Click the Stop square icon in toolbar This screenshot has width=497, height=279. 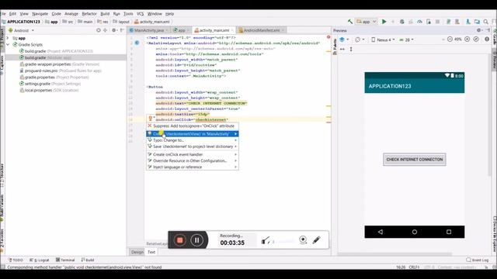[437, 22]
